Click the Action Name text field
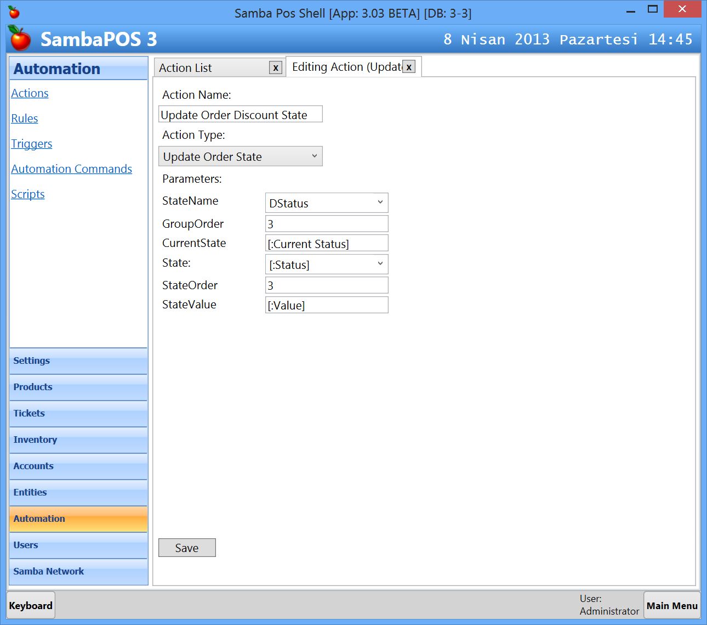Screen dimensions: 707x625 (240, 115)
